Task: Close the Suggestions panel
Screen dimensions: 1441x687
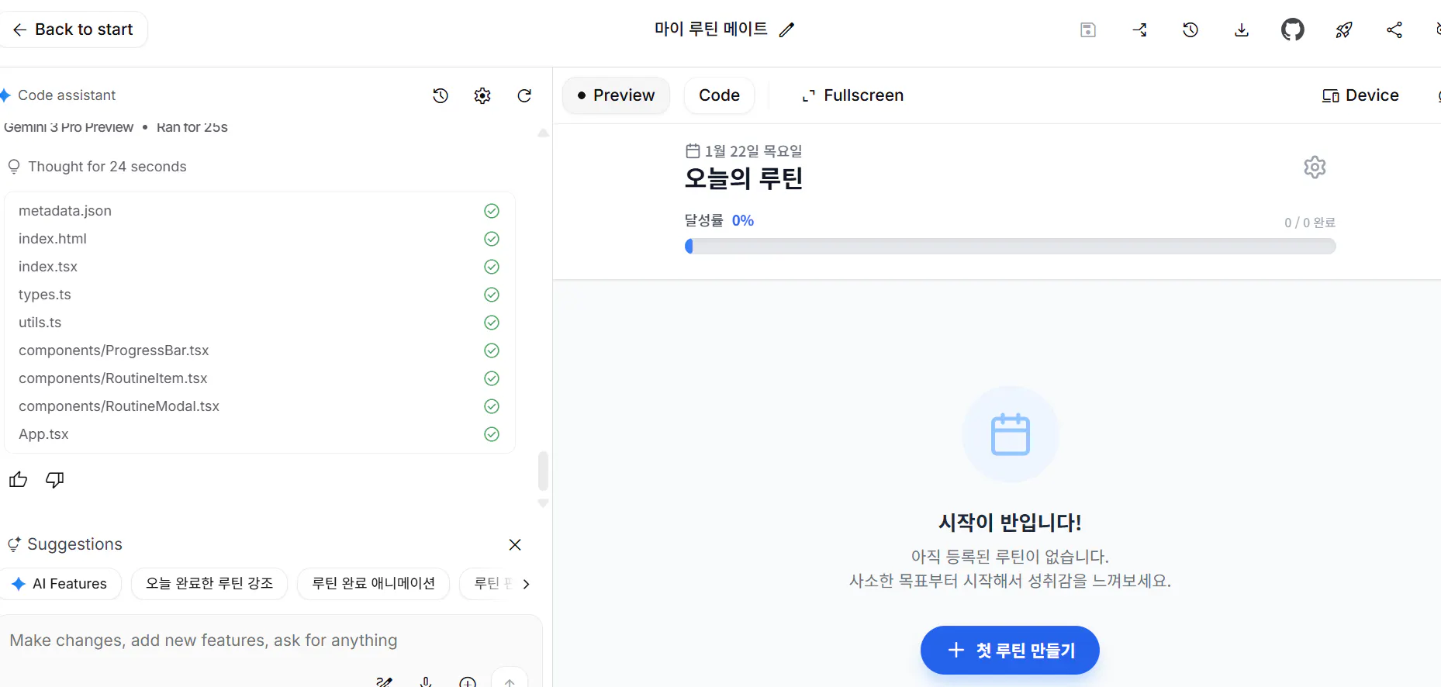Action: coord(515,544)
